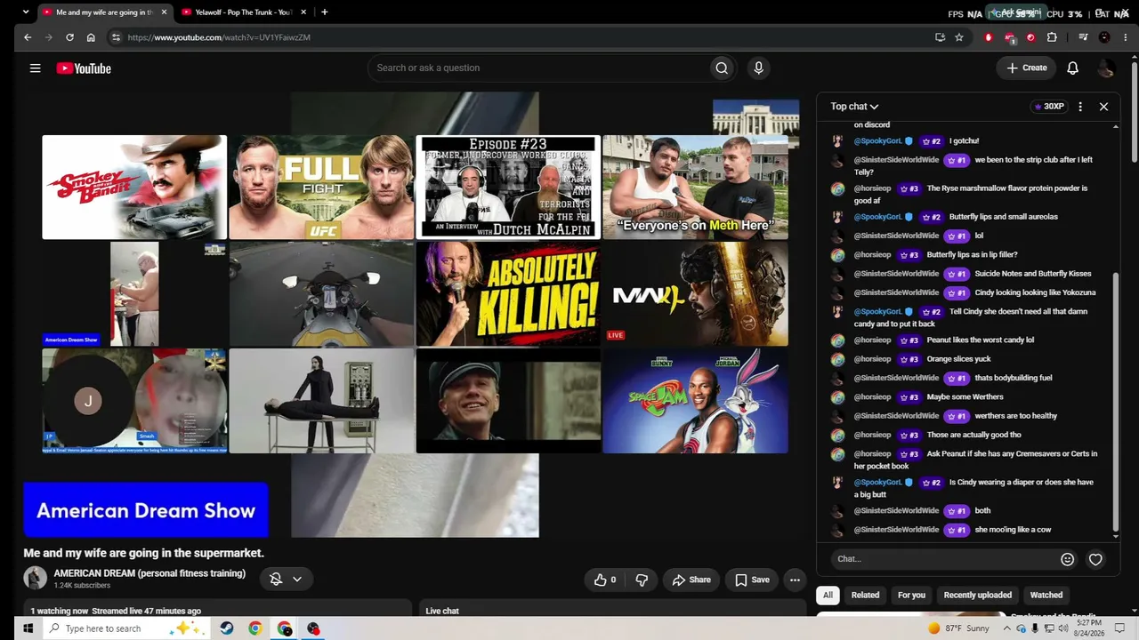Open more actions ellipsis below video

795,580
